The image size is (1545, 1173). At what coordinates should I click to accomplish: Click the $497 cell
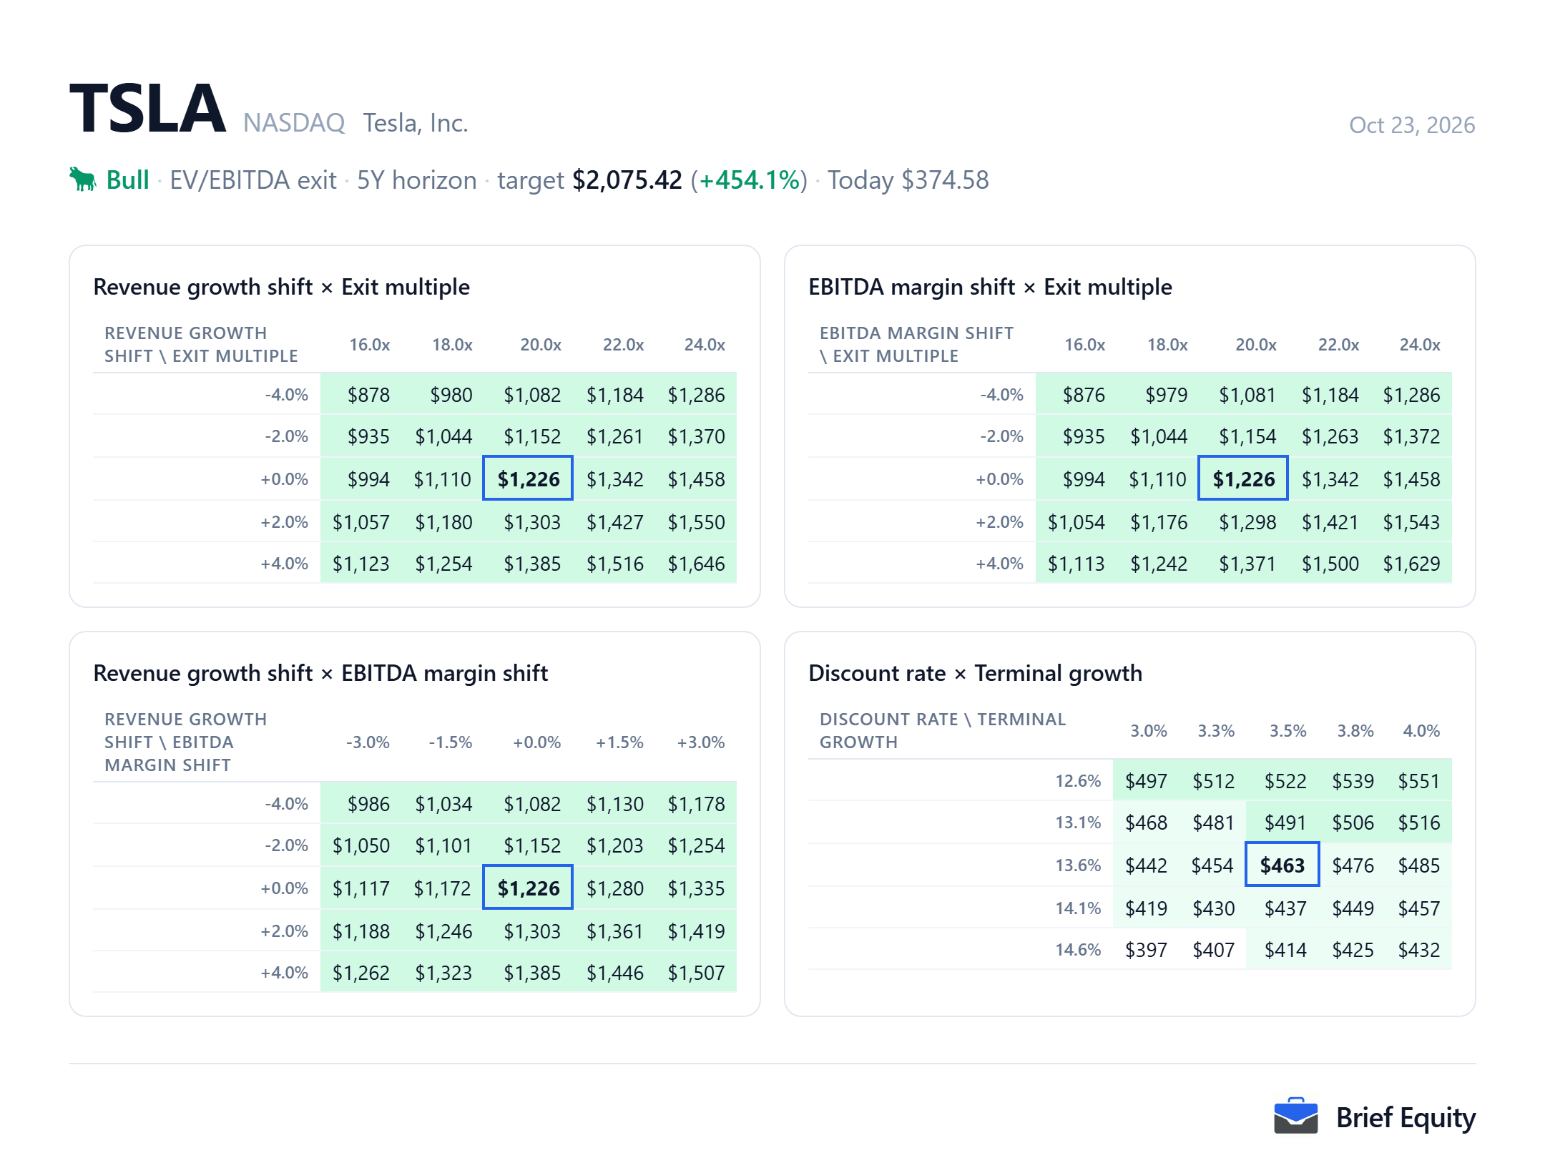coord(1146,781)
